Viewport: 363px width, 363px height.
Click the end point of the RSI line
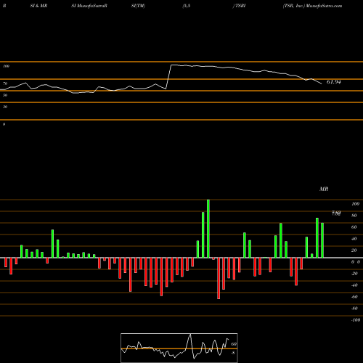click(x=322, y=83)
